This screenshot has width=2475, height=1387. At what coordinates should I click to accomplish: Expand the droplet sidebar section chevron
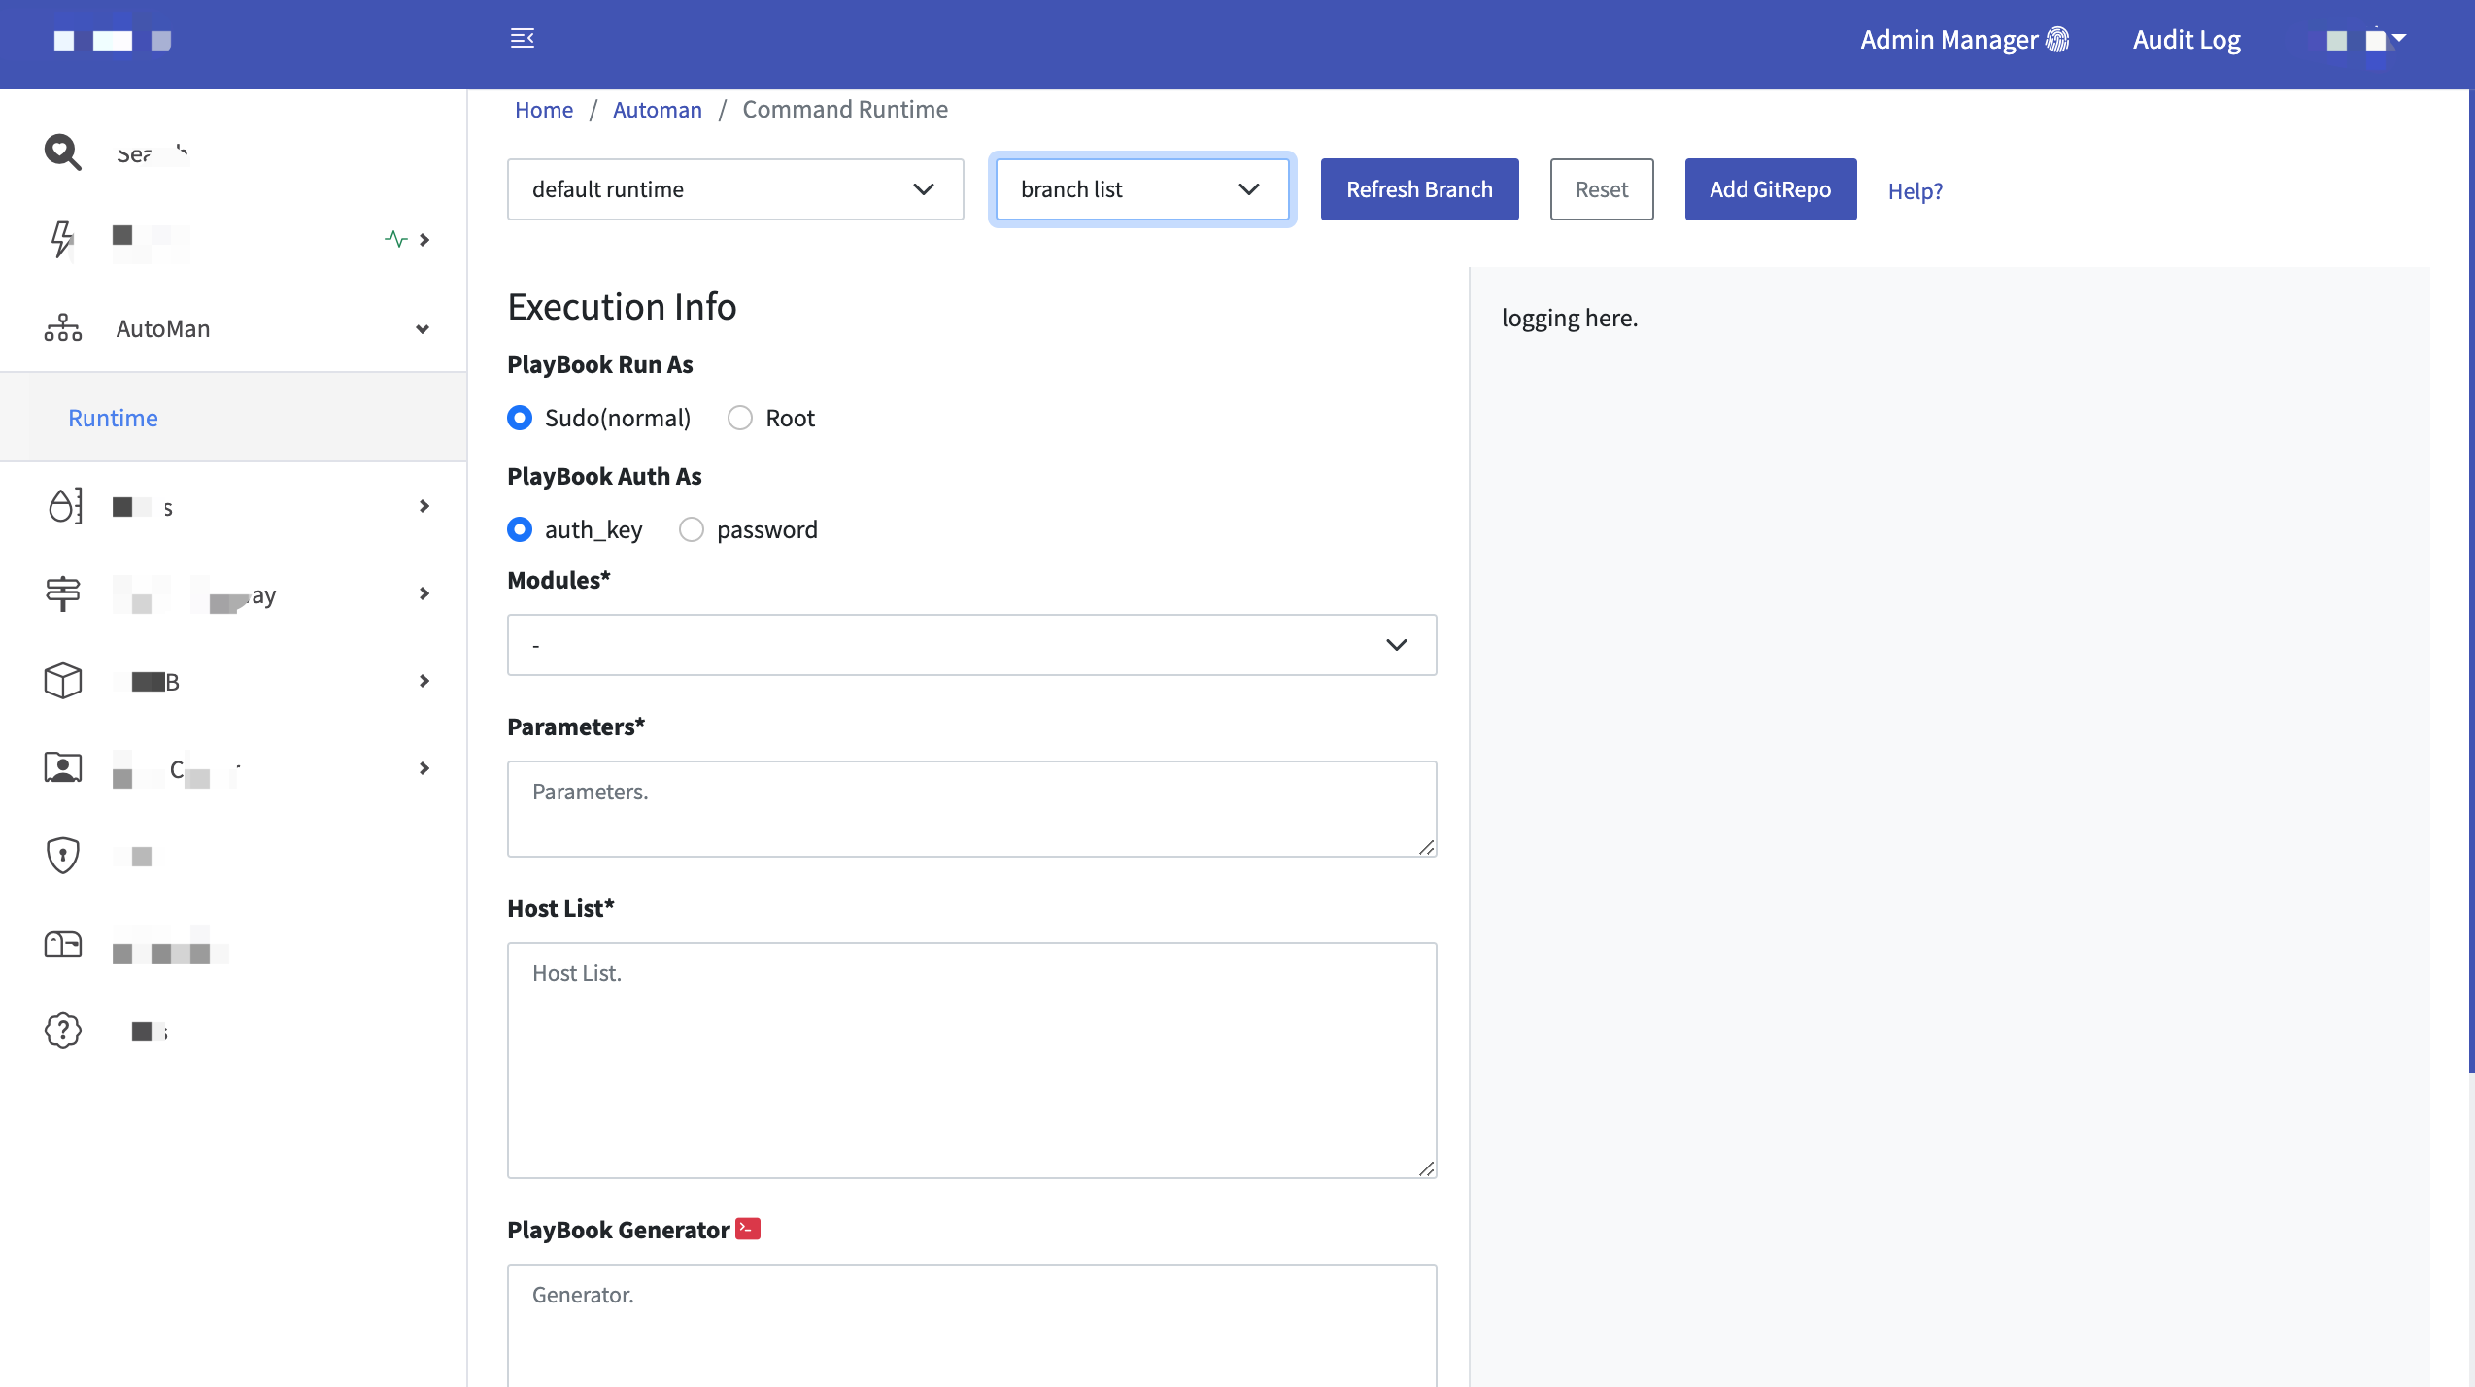[424, 506]
